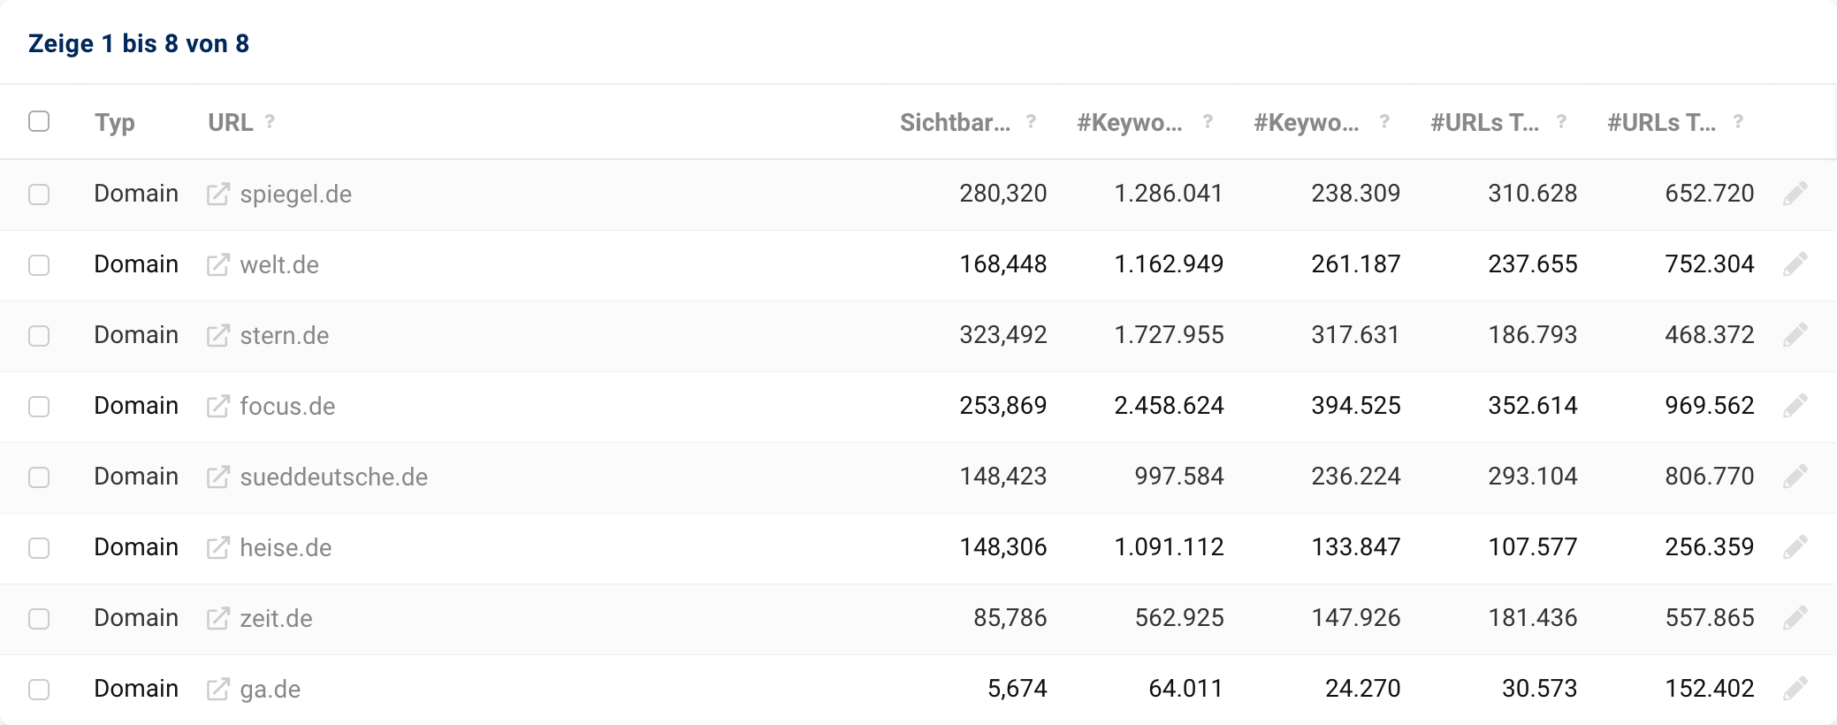Open the sueddeutsche.de domain link

click(x=333, y=477)
